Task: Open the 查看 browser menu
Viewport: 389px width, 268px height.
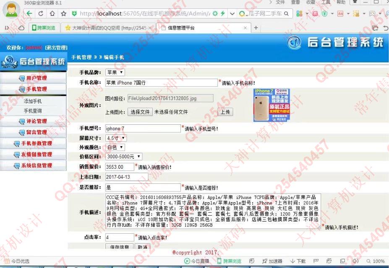Action: (x=295, y=2)
